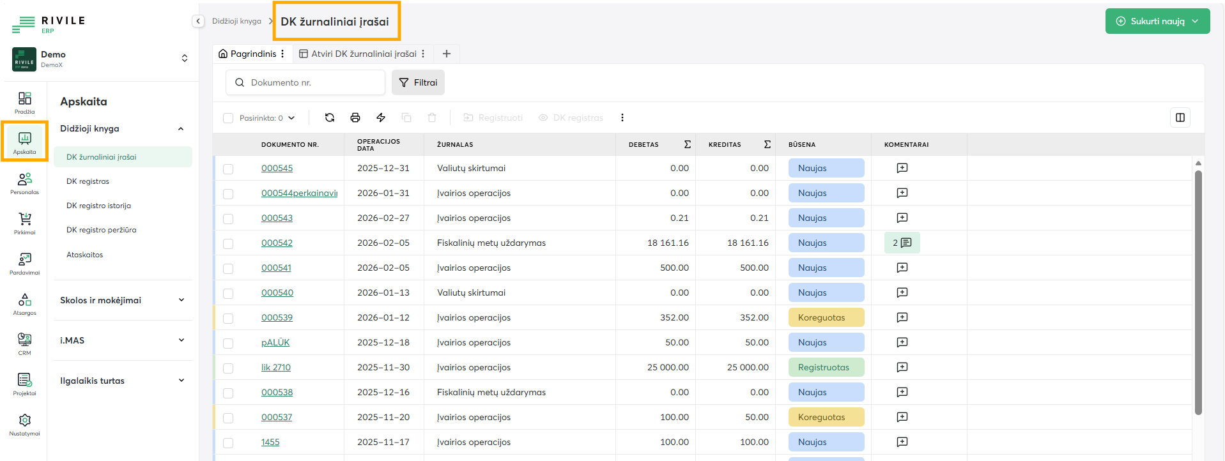Viewport: 1225px width, 461px height.
Task: Open the Sukurti naują dropdown button
Action: (1157, 21)
